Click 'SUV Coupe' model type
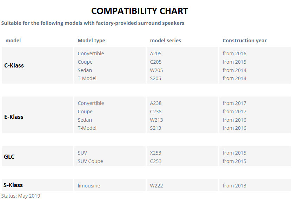293x199 pixels. coord(90,161)
